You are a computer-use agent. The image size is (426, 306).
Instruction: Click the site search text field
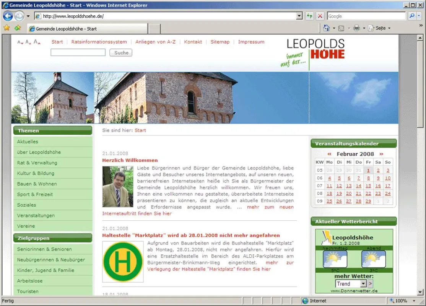tap(78, 52)
